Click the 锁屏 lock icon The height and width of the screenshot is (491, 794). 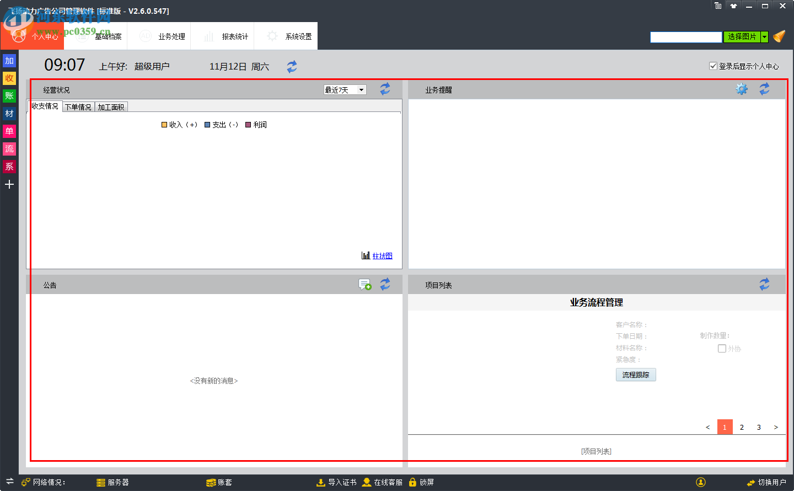point(412,482)
